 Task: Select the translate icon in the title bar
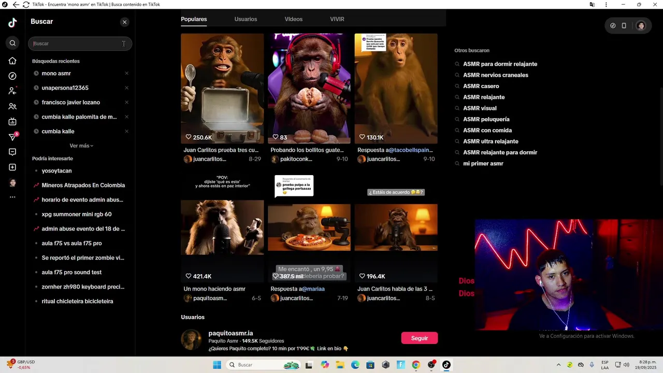[592, 5]
